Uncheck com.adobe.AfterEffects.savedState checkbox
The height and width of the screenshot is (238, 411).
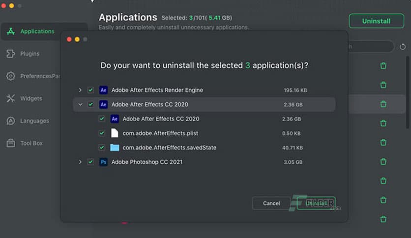(102, 148)
